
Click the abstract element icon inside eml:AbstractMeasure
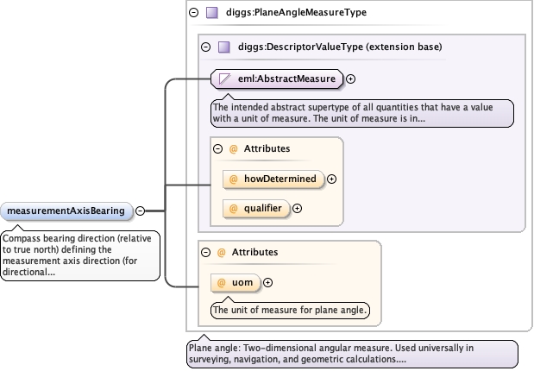(x=224, y=79)
